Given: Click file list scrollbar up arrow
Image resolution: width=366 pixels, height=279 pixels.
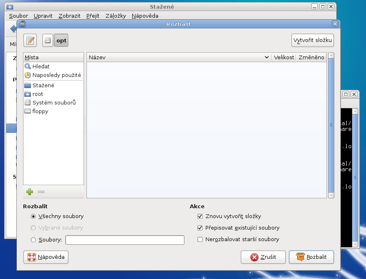Looking at the screenshot, I should tap(331, 56).
